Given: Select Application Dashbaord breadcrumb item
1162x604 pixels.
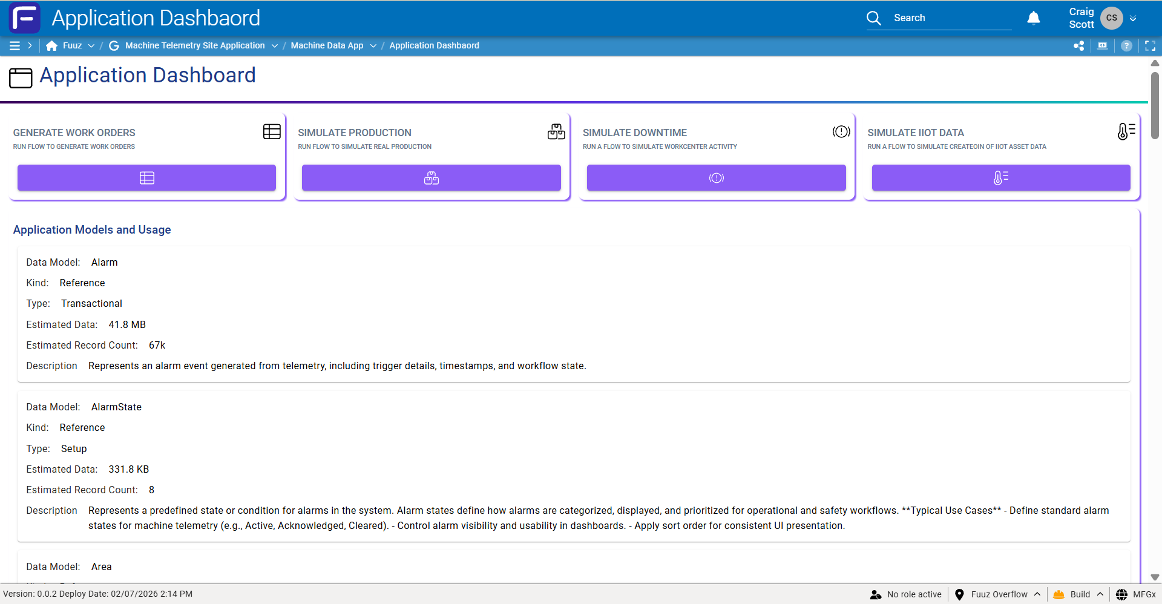Looking at the screenshot, I should (x=434, y=45).
